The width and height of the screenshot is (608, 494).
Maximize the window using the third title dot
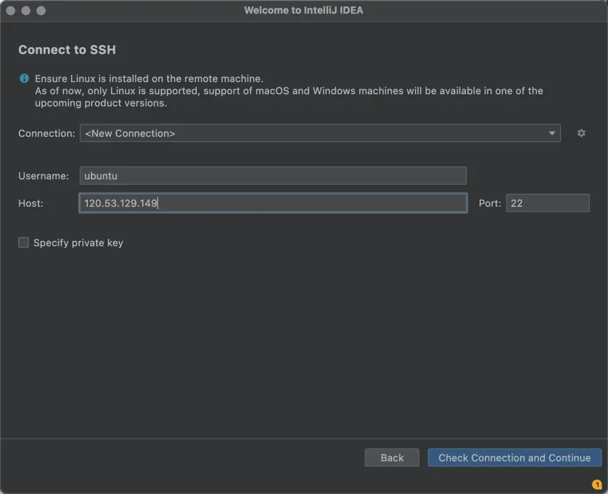41,10
